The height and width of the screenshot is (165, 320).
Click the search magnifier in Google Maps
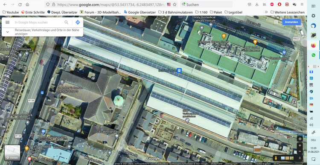(x=66, y=22)
